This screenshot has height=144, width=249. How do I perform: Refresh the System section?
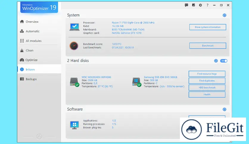[224, 15]
